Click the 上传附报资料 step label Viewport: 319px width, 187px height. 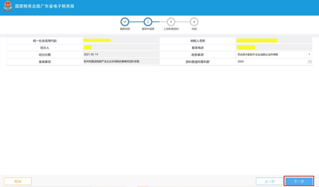tap(171, 29)
